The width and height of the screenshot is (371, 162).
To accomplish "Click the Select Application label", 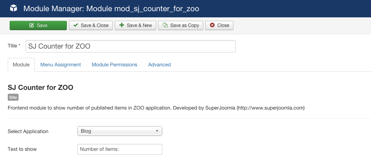I will click(28, 131).
